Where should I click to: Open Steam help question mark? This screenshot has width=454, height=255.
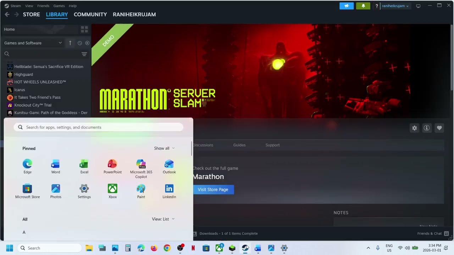pos(377,6)
